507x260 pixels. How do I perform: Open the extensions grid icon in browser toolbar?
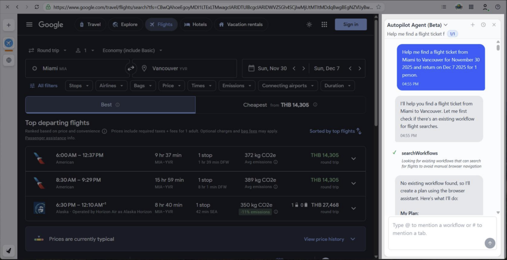[x=471, y=7]
